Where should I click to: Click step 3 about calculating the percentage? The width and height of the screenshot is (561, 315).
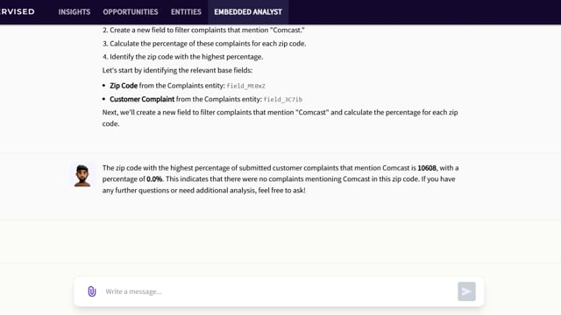204,44
